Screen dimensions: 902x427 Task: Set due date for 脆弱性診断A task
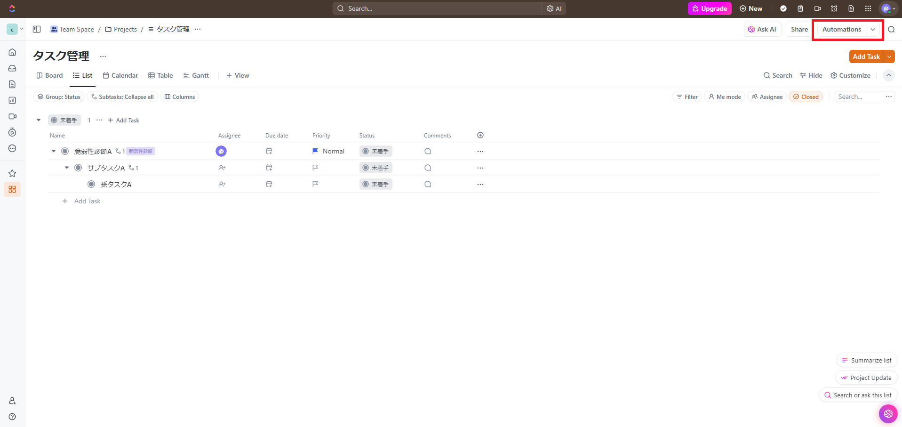coord(269,151)
